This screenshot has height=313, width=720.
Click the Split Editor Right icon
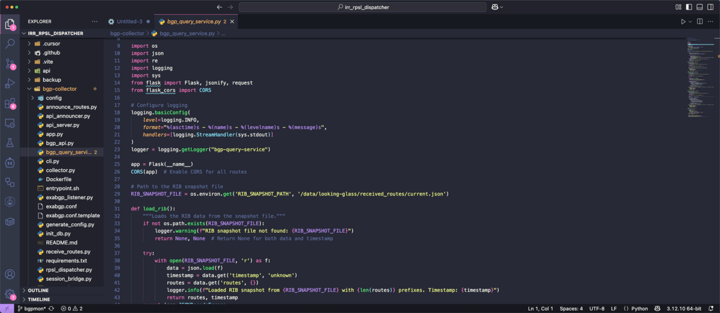700,22
